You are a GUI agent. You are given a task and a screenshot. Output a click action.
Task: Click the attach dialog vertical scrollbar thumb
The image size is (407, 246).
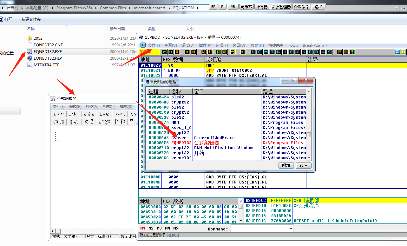point(309,135)
